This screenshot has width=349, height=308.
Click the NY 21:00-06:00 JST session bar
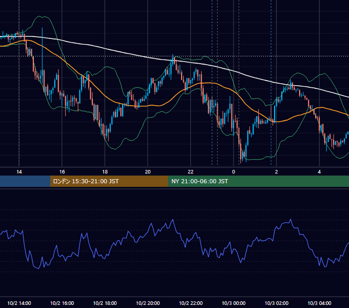pos(258,181)
